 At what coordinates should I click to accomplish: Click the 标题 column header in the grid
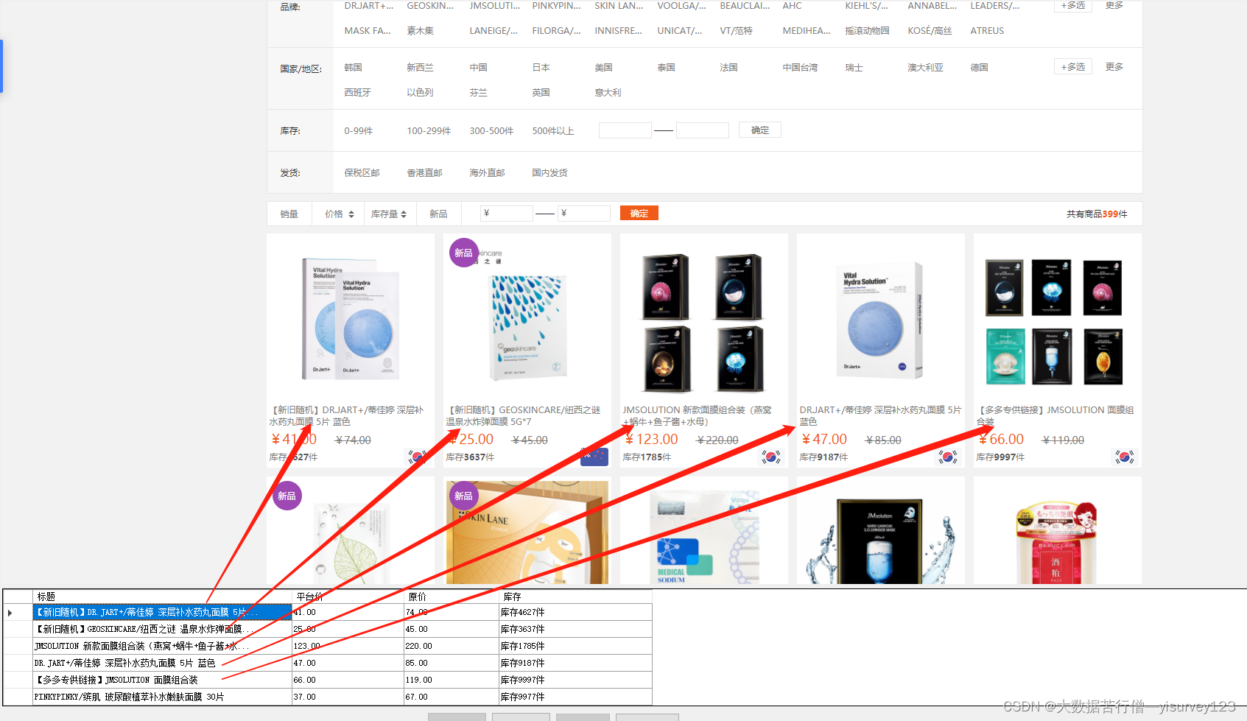(163, 597)
